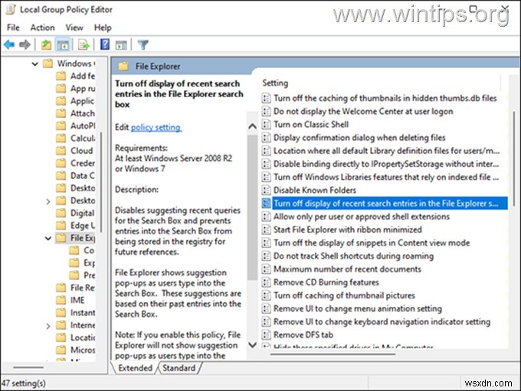This screenshot has width=521, height=391.
Task: Toggle the Show/Hide Console Tree icon
Action: tap(63, 44)
